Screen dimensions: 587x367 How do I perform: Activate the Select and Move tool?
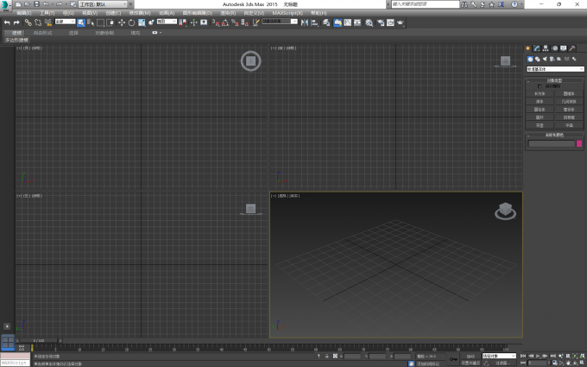pyautogui.click(x=122, y=22)
